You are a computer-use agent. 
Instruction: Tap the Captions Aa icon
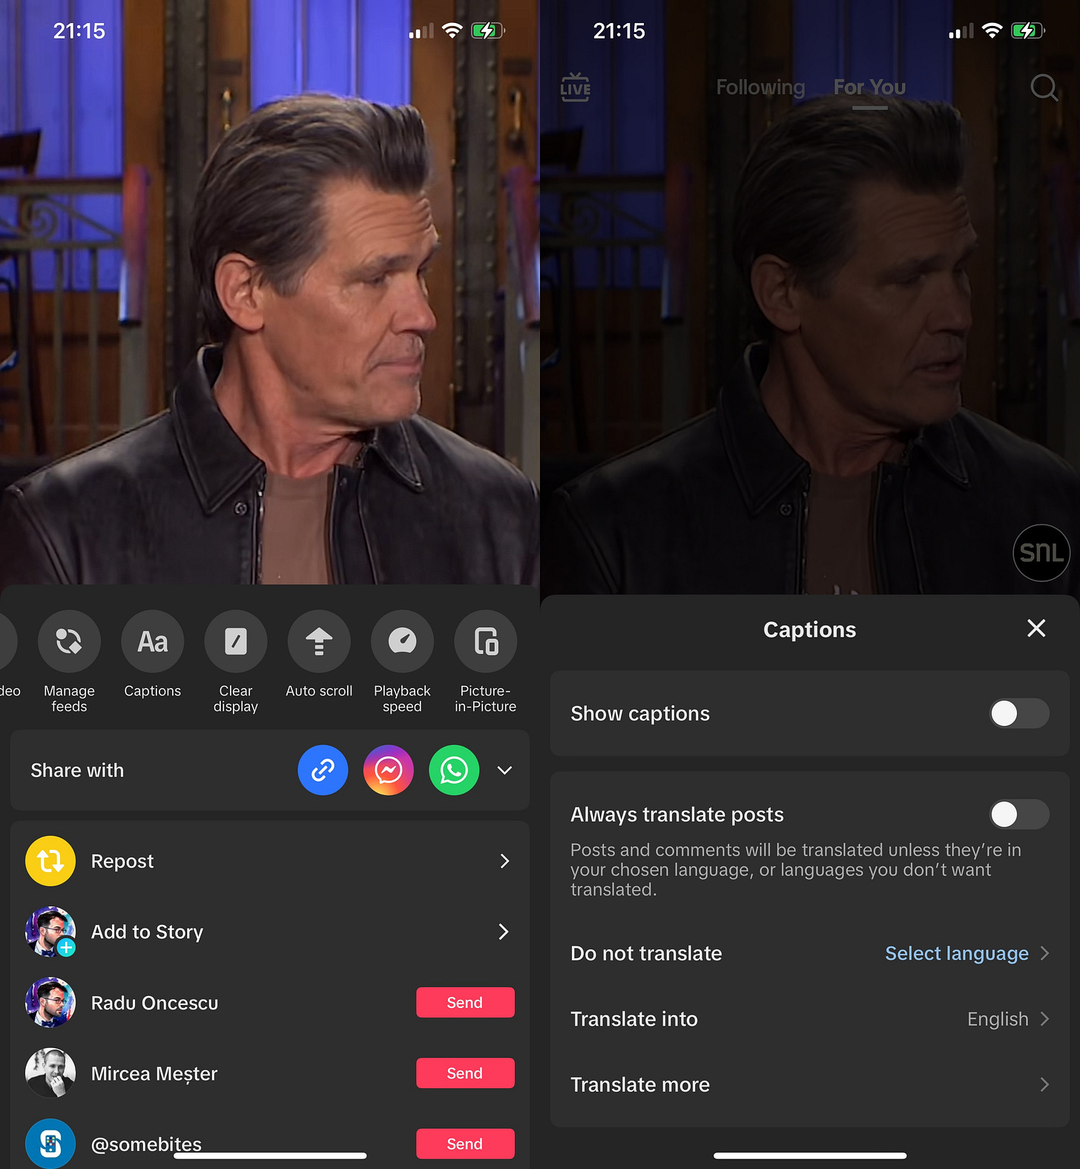[153, 641]
